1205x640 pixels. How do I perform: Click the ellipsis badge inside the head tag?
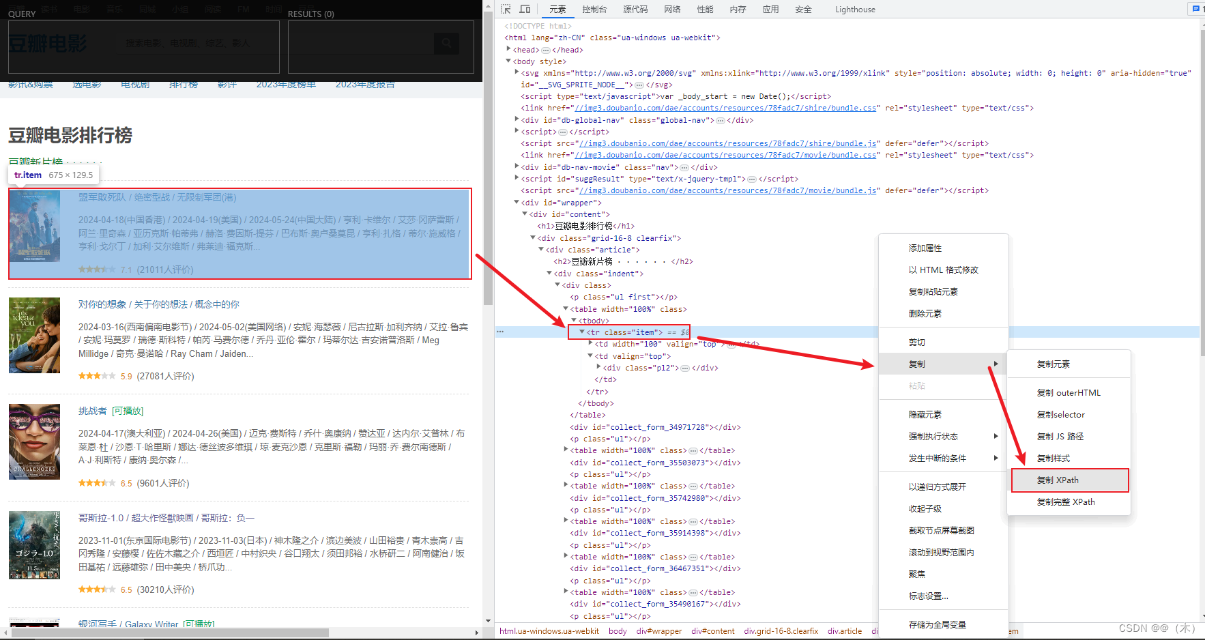[x=545, y=50]
